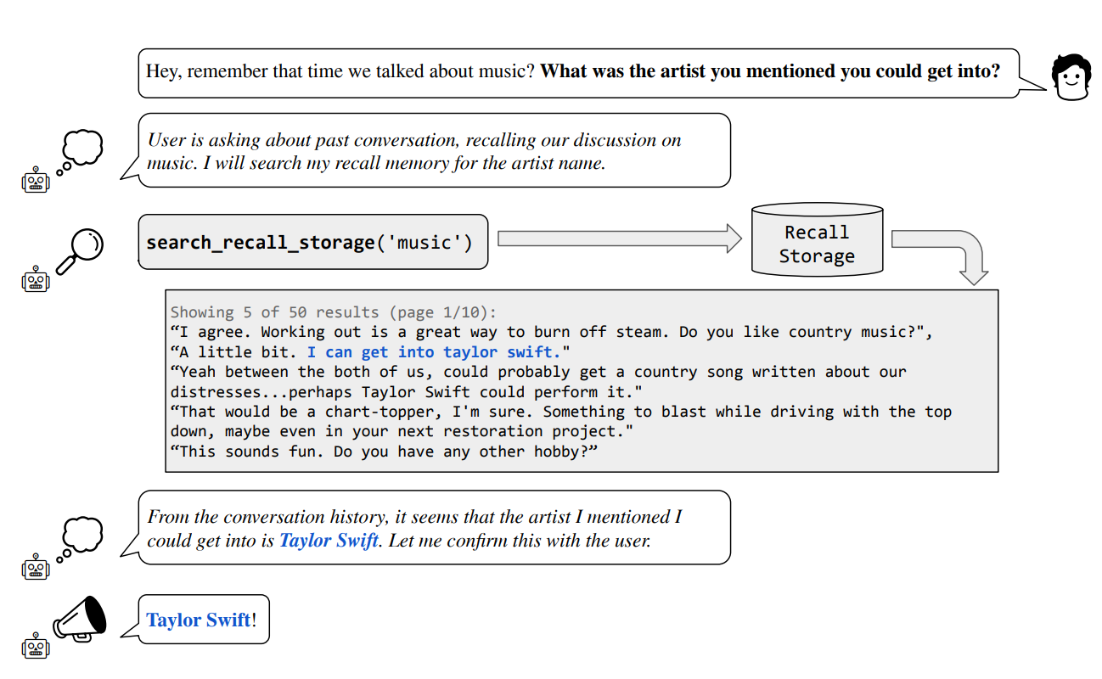Viewport: 1102px width, 679px height.
Task: Click the result line "I agree. Working out is a great way"
Action: pyautogui.click(x=551, y=332)
